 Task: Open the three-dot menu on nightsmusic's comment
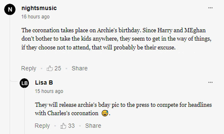click(x=210, y=8)
